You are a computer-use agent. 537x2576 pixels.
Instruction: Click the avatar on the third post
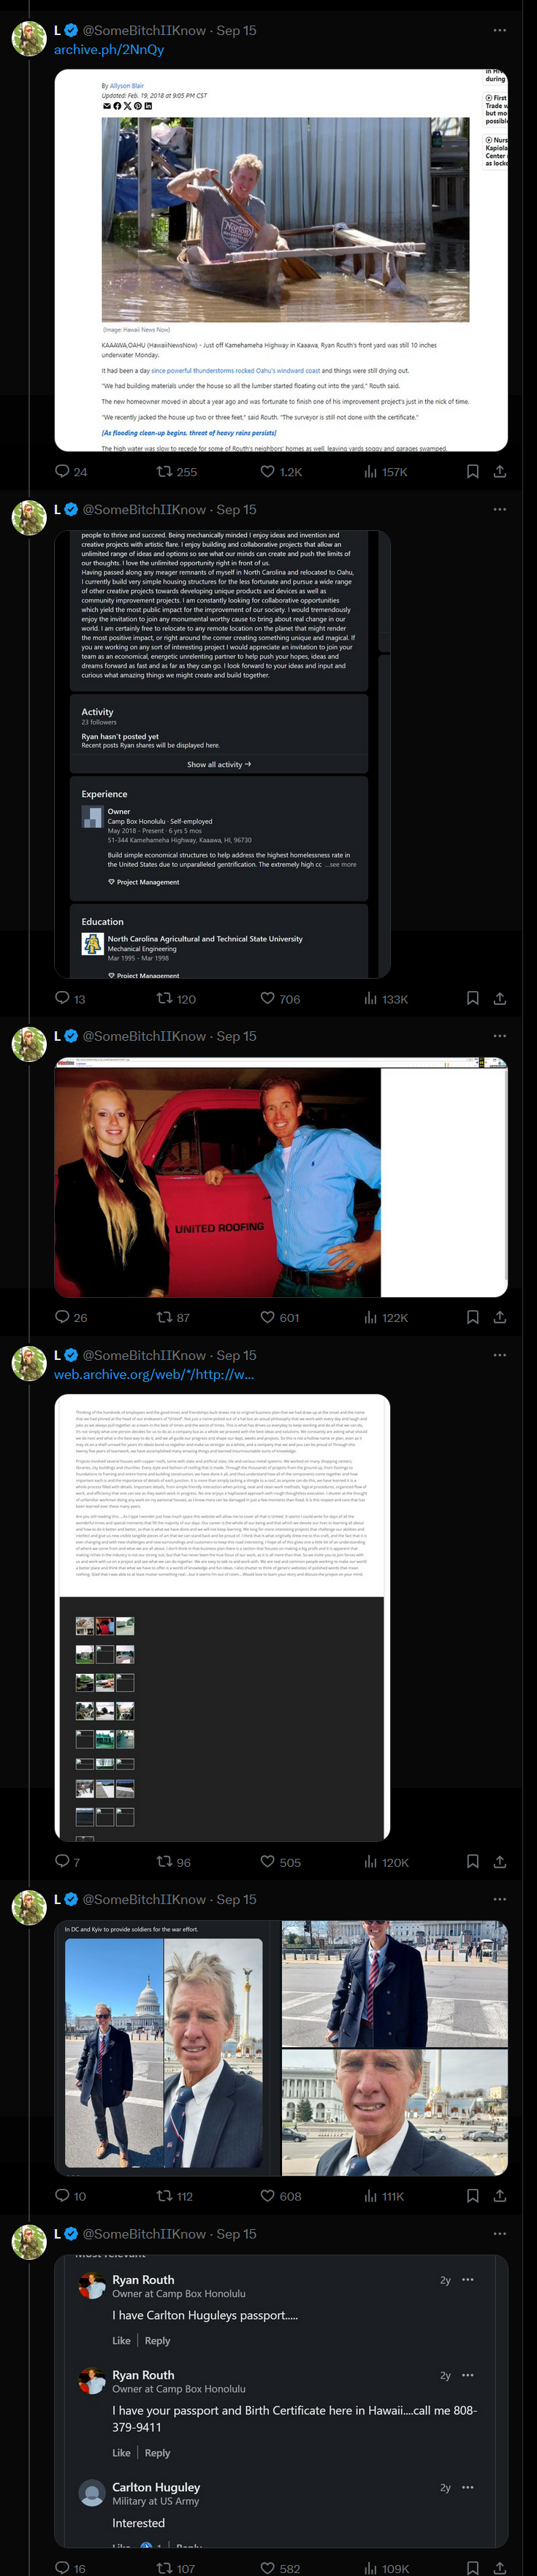pyautogui.click(x=29, y=1044)
